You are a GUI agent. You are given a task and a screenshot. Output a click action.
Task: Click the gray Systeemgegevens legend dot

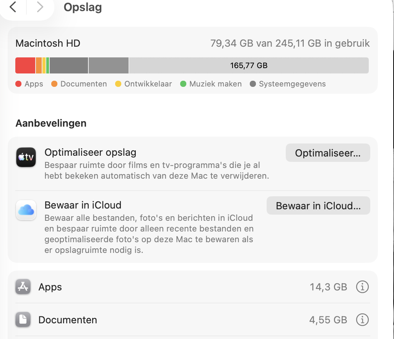point(252,84)
